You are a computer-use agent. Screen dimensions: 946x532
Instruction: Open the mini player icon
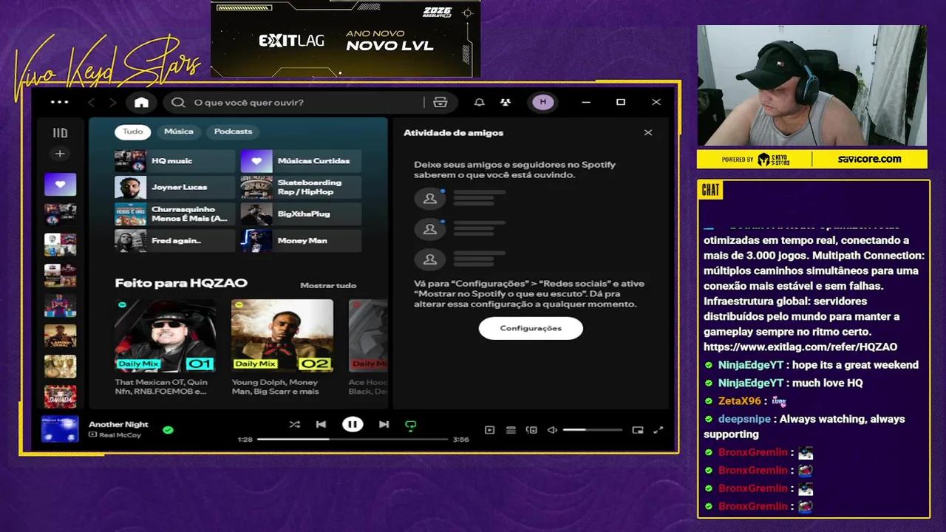click(638, 430)
